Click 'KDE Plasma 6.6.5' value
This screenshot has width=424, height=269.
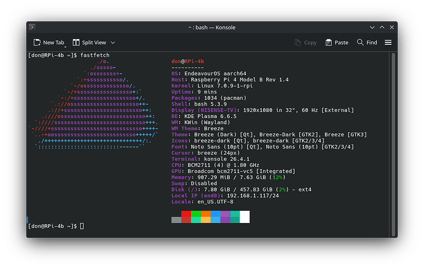(210, 116)
